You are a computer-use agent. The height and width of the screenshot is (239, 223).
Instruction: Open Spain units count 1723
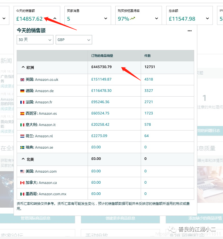tap(149, 113)
